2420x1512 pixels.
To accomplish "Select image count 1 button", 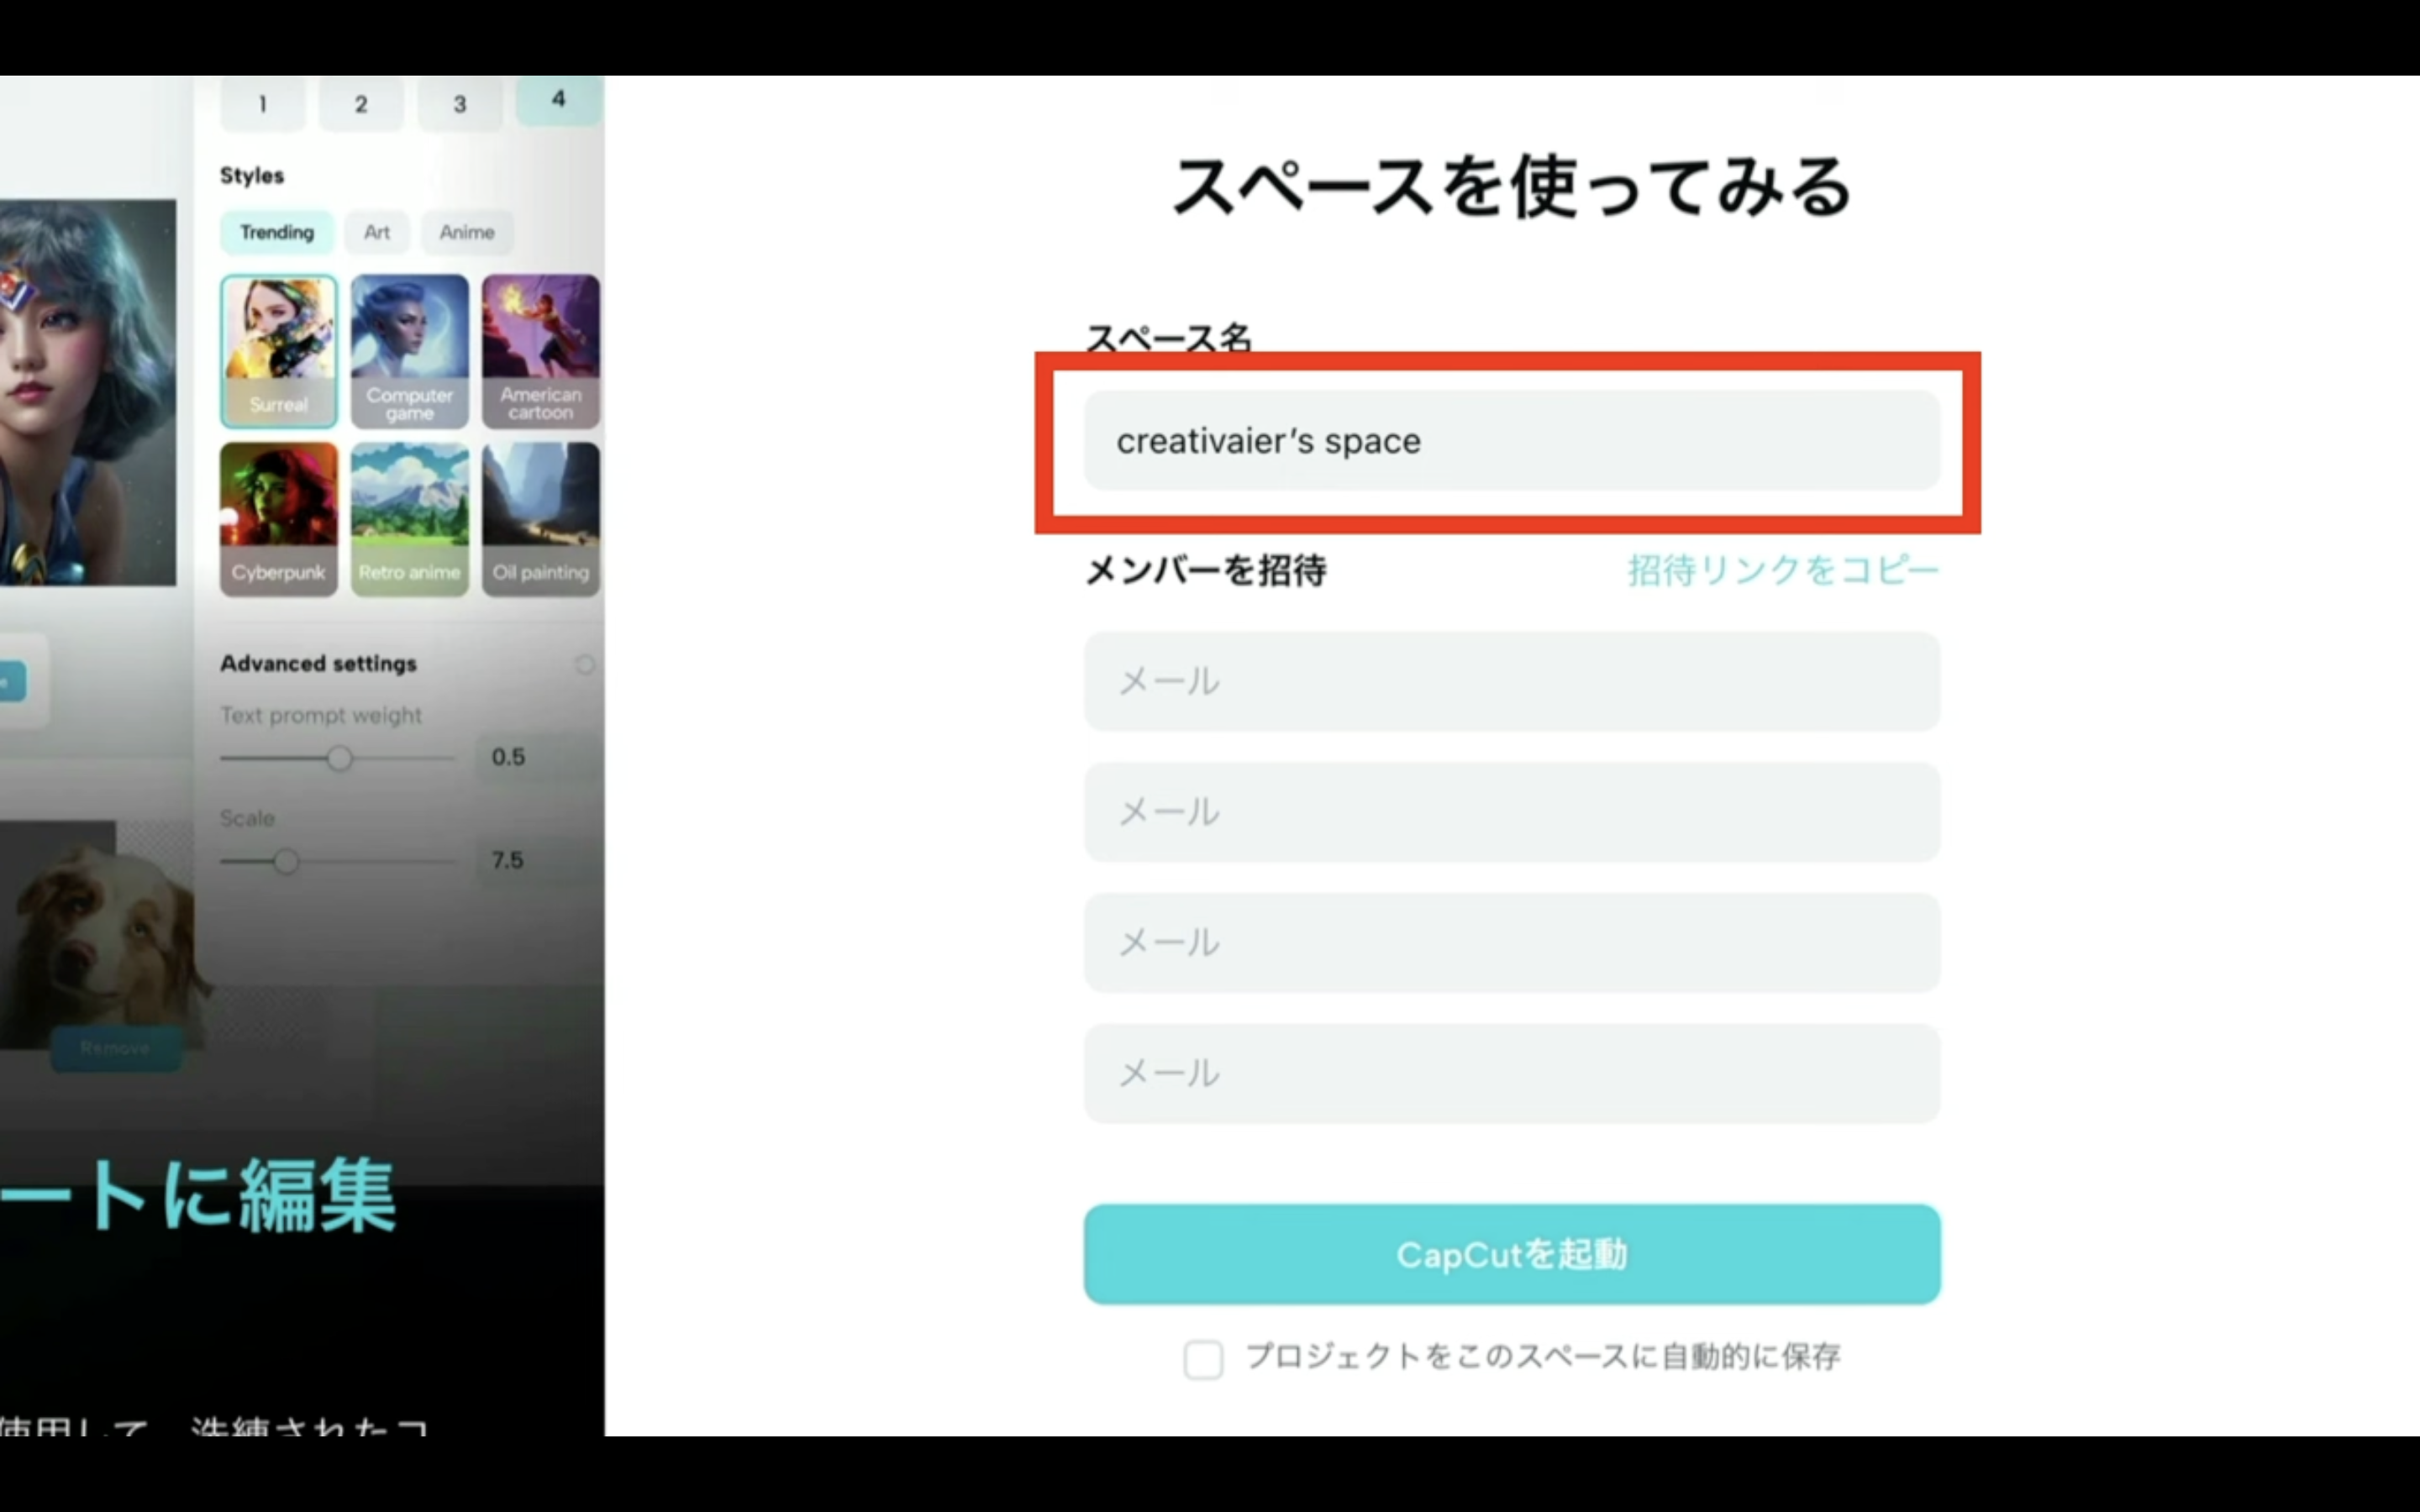I will click(262, 104).
